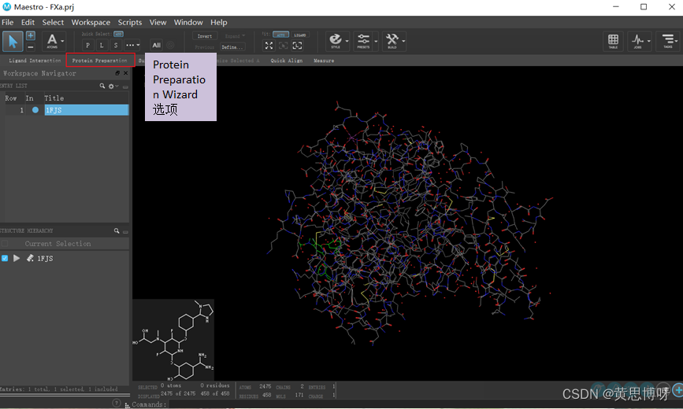Select All atoms button
This screenshot has height=409, width=683.
point(157,46)
